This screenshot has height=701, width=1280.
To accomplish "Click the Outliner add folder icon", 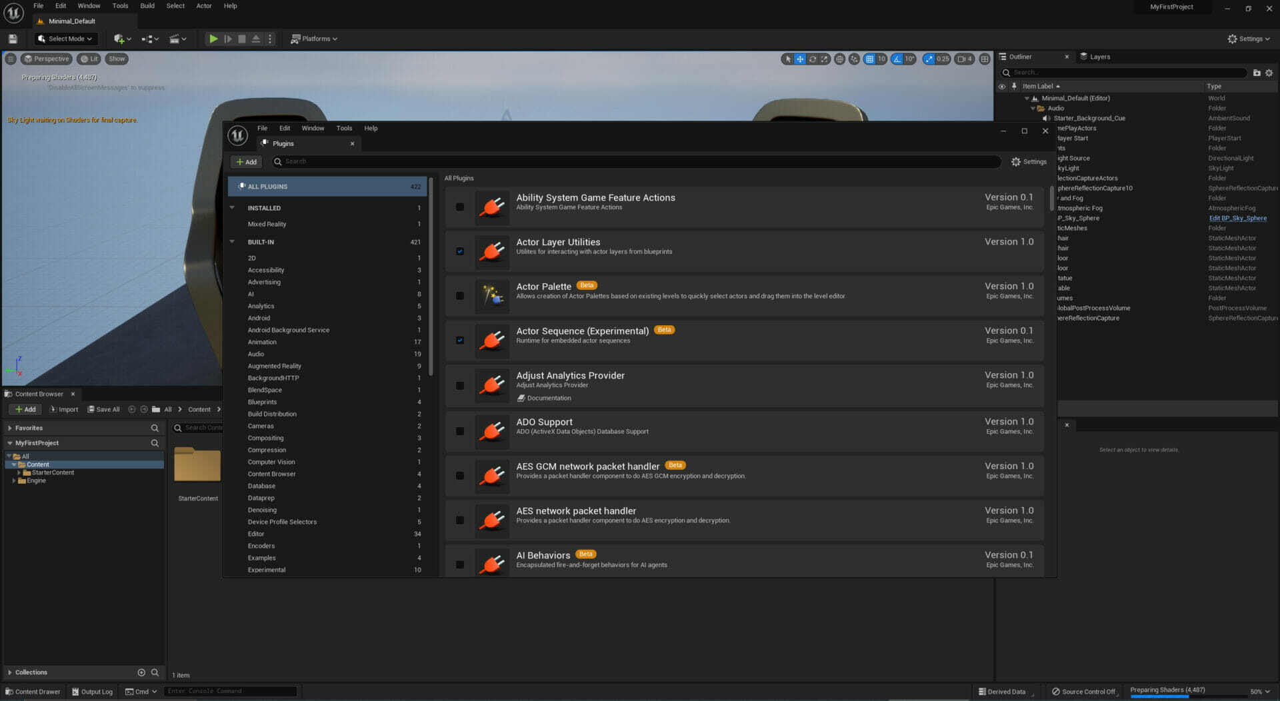I will tap(1257, 73).
